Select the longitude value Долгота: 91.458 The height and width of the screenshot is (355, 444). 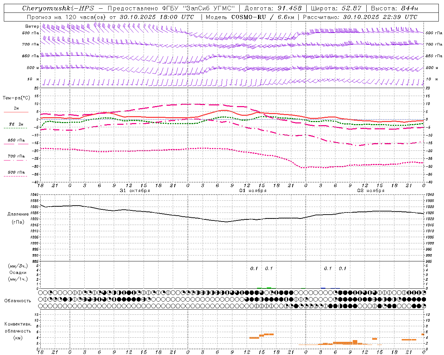pos(273,8)
